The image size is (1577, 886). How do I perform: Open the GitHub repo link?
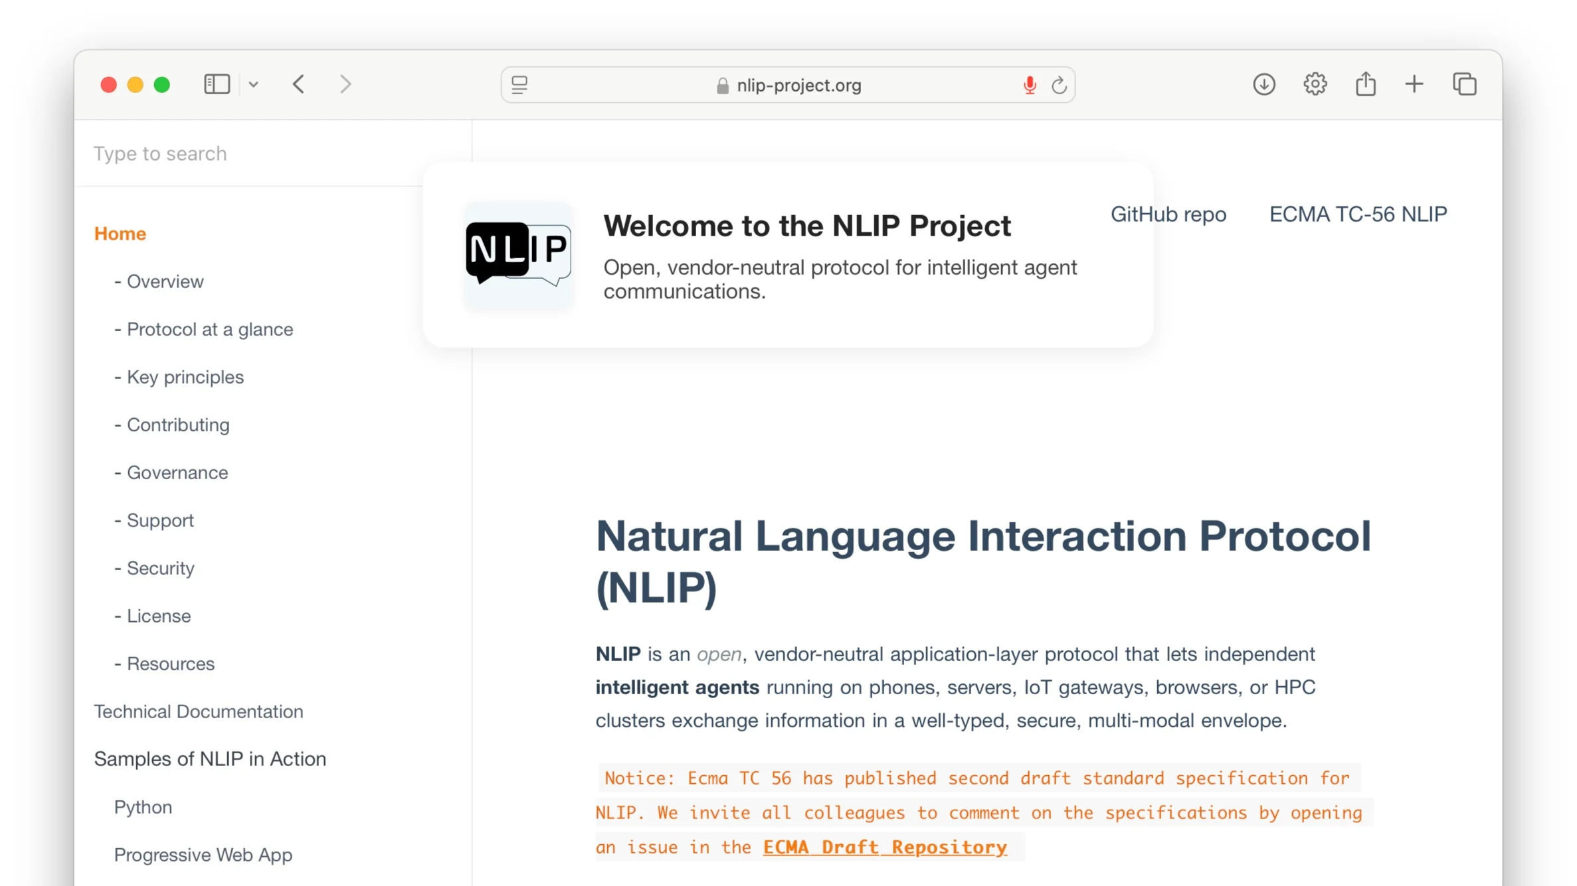[x=1168, y=214]
